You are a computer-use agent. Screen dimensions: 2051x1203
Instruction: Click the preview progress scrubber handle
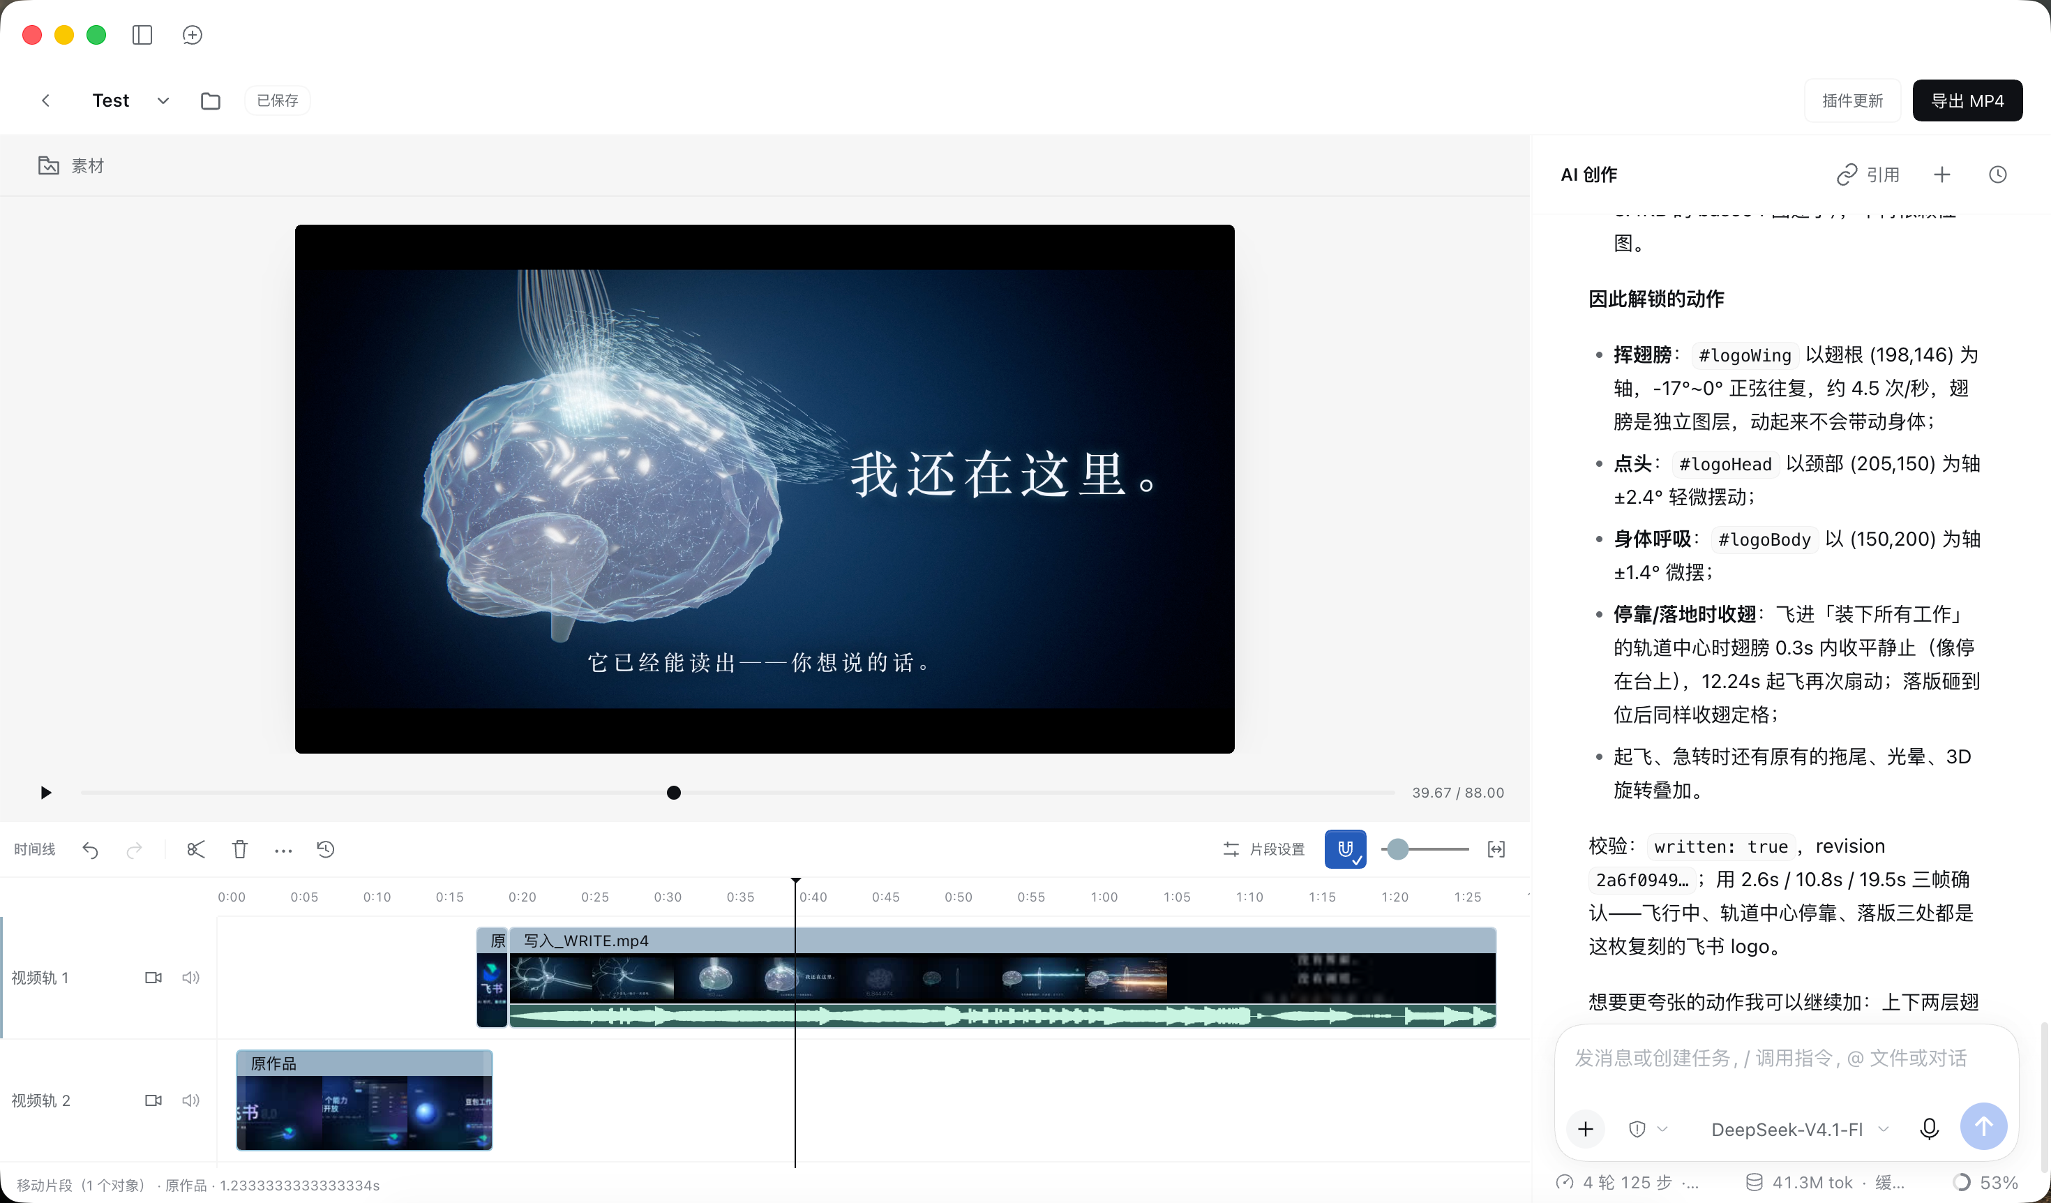pyautogui.click(x=674, y=793)
